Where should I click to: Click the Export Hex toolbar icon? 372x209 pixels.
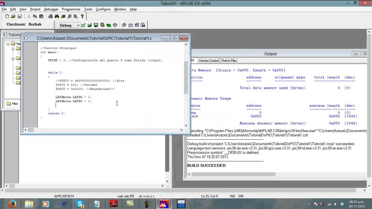[137, 25]
